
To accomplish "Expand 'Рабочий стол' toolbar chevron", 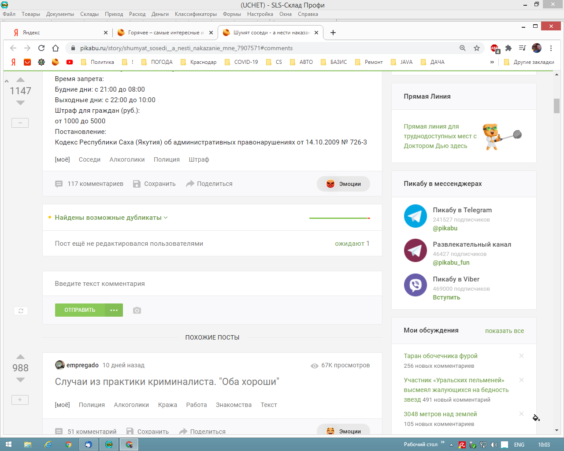I will coord(442,443).
